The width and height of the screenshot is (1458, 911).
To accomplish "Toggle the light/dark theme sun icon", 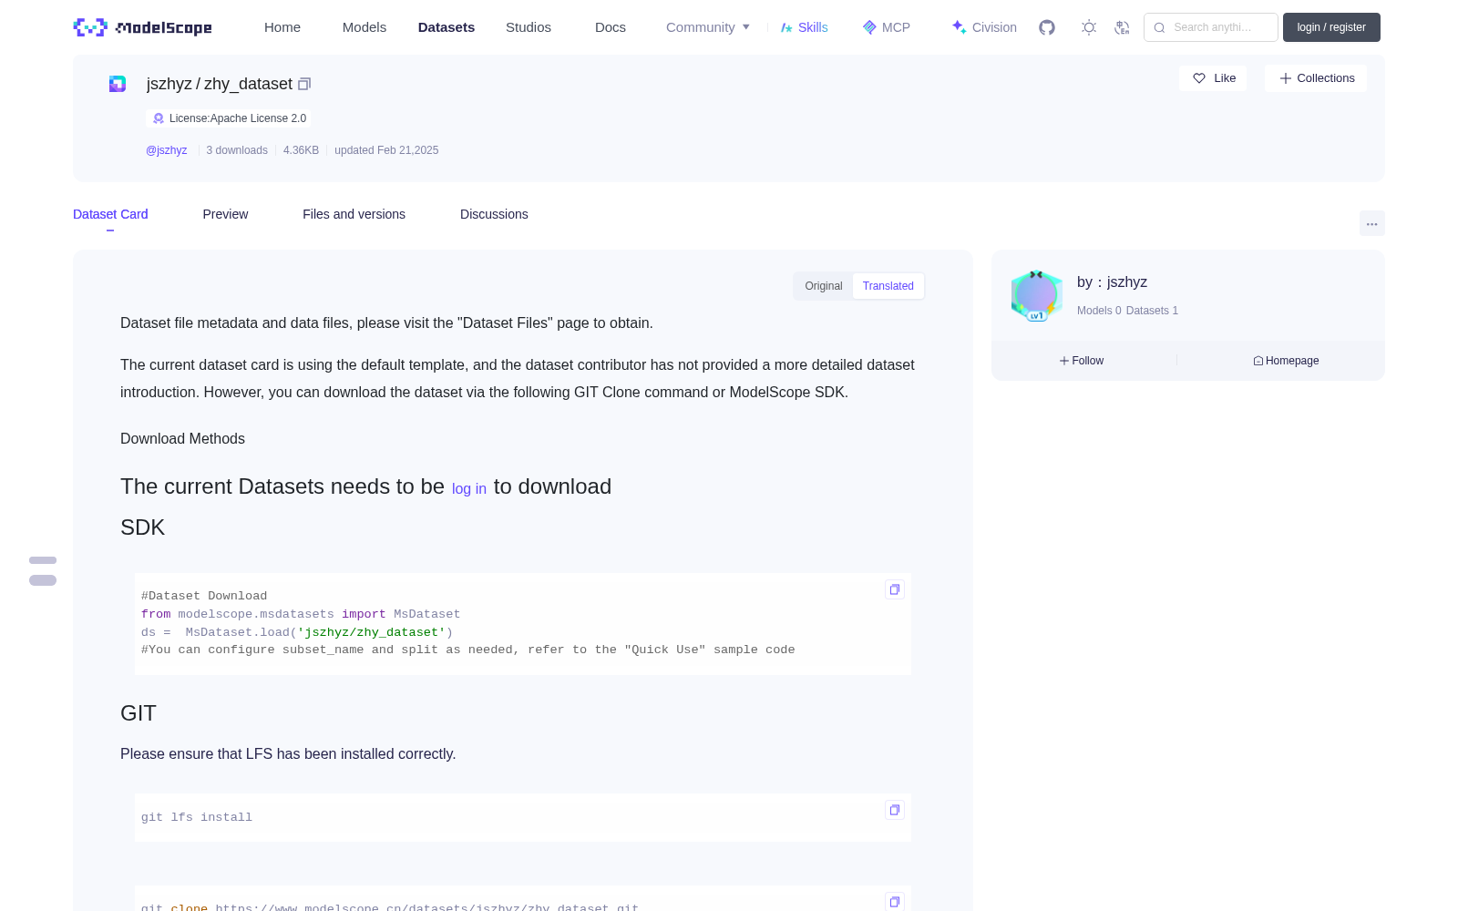I will click(1089, 27).
